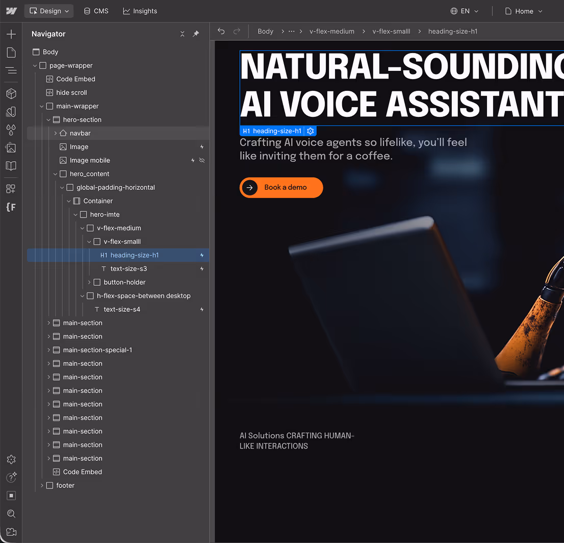Click the square audit icon in sidebar

coord(11,496)
